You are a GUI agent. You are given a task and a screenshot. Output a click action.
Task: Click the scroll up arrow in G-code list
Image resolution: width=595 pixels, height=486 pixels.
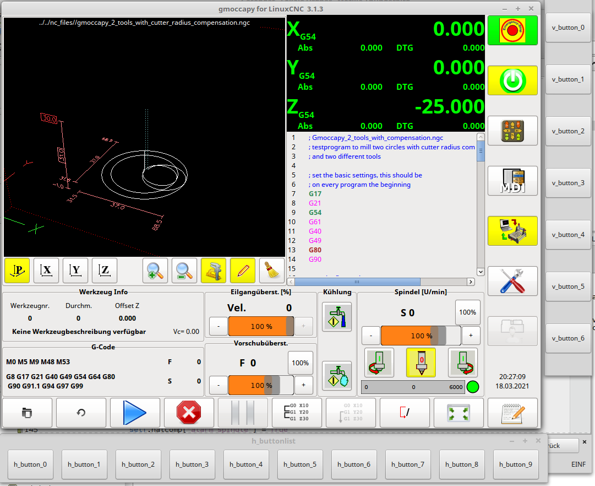pyautogui.click(x=481, y=137)
